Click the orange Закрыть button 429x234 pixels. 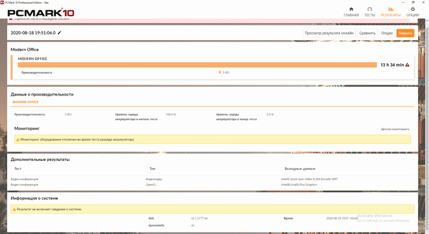click(405, 33)
